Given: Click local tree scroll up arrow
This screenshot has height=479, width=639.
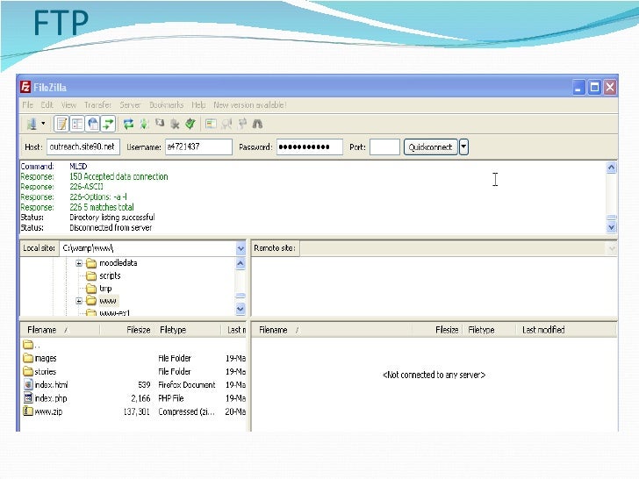Looking at the screenshot, I should (241, 264).
